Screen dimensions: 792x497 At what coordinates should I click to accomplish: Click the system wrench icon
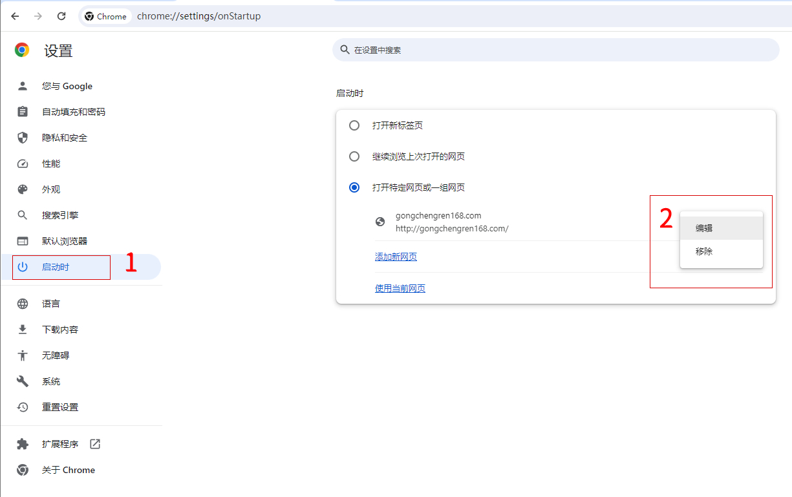coord(23,381)
